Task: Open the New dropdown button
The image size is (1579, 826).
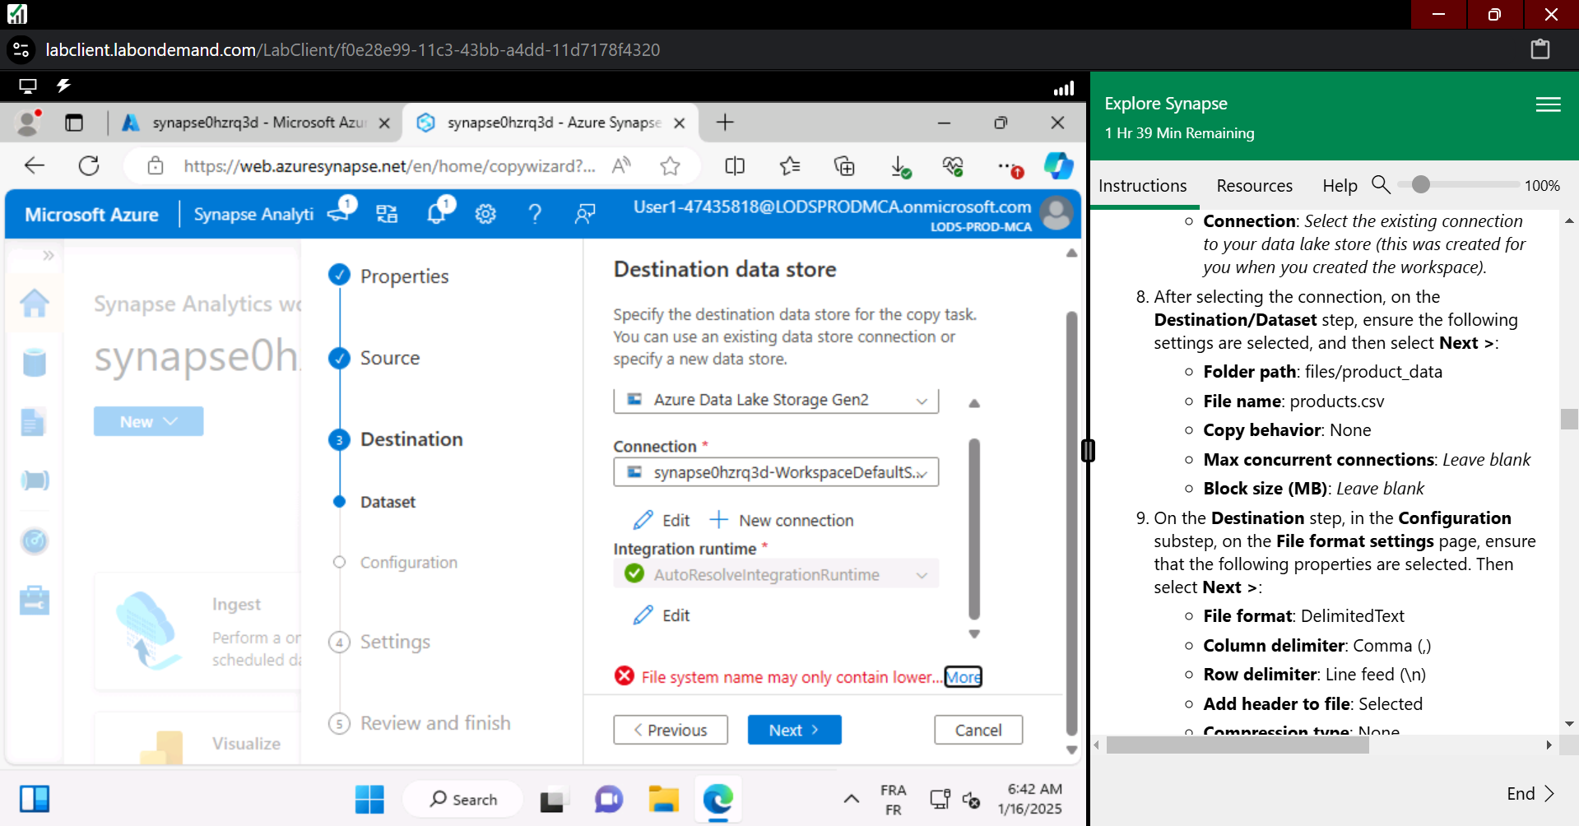Action: point(148,421)
